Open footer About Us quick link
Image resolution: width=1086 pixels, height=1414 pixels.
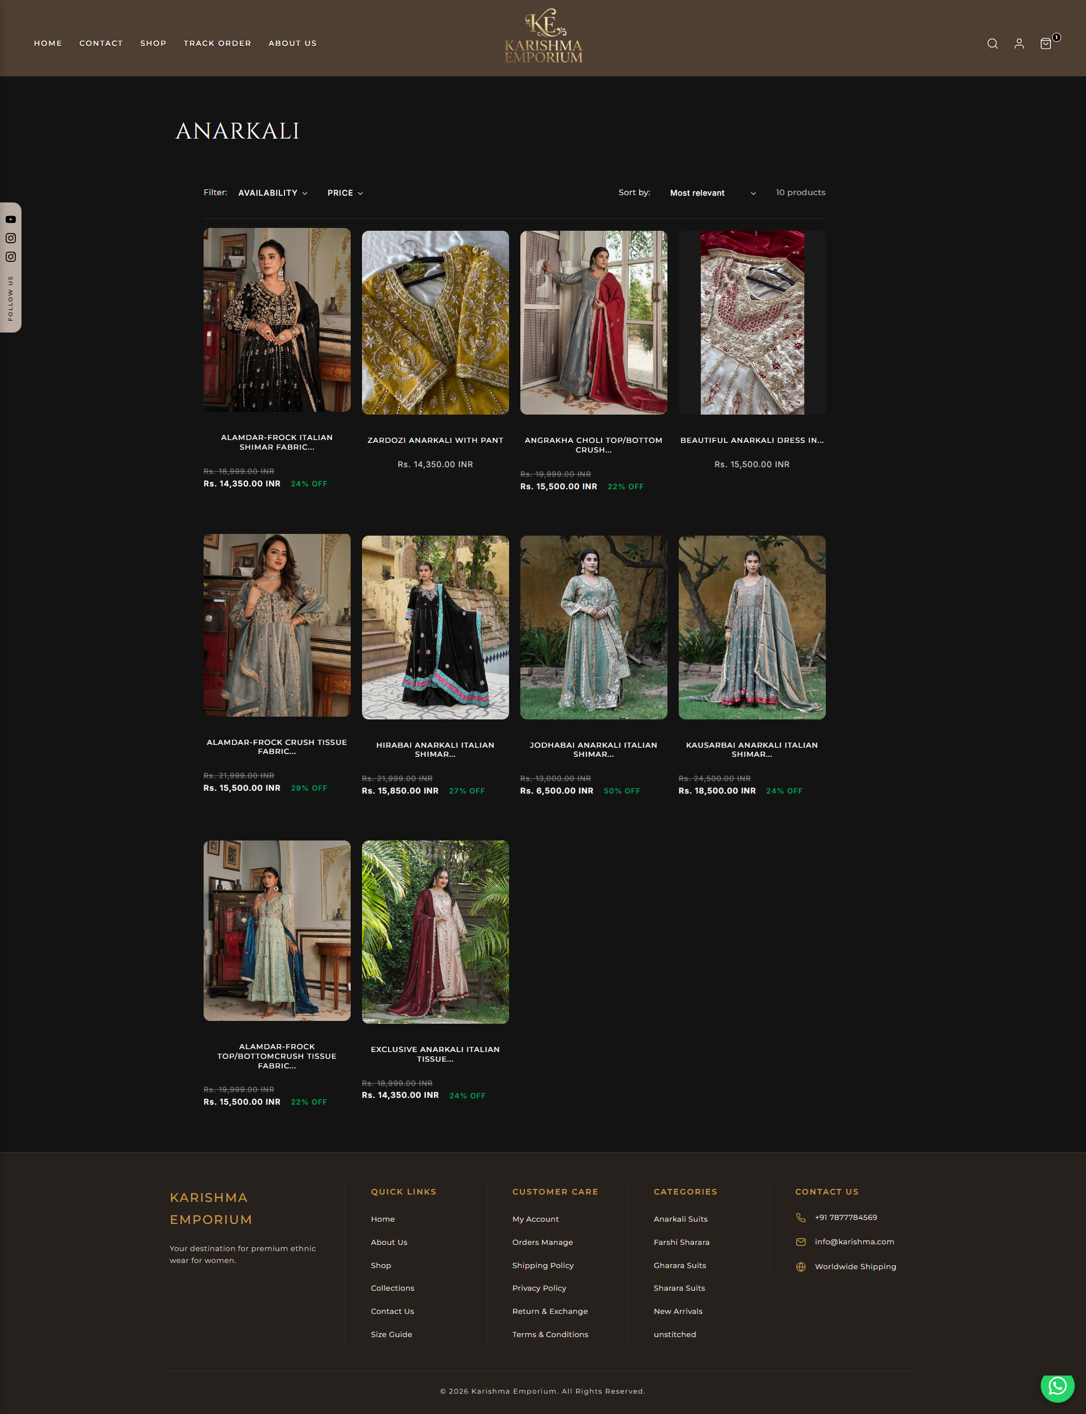(389, 1242)
